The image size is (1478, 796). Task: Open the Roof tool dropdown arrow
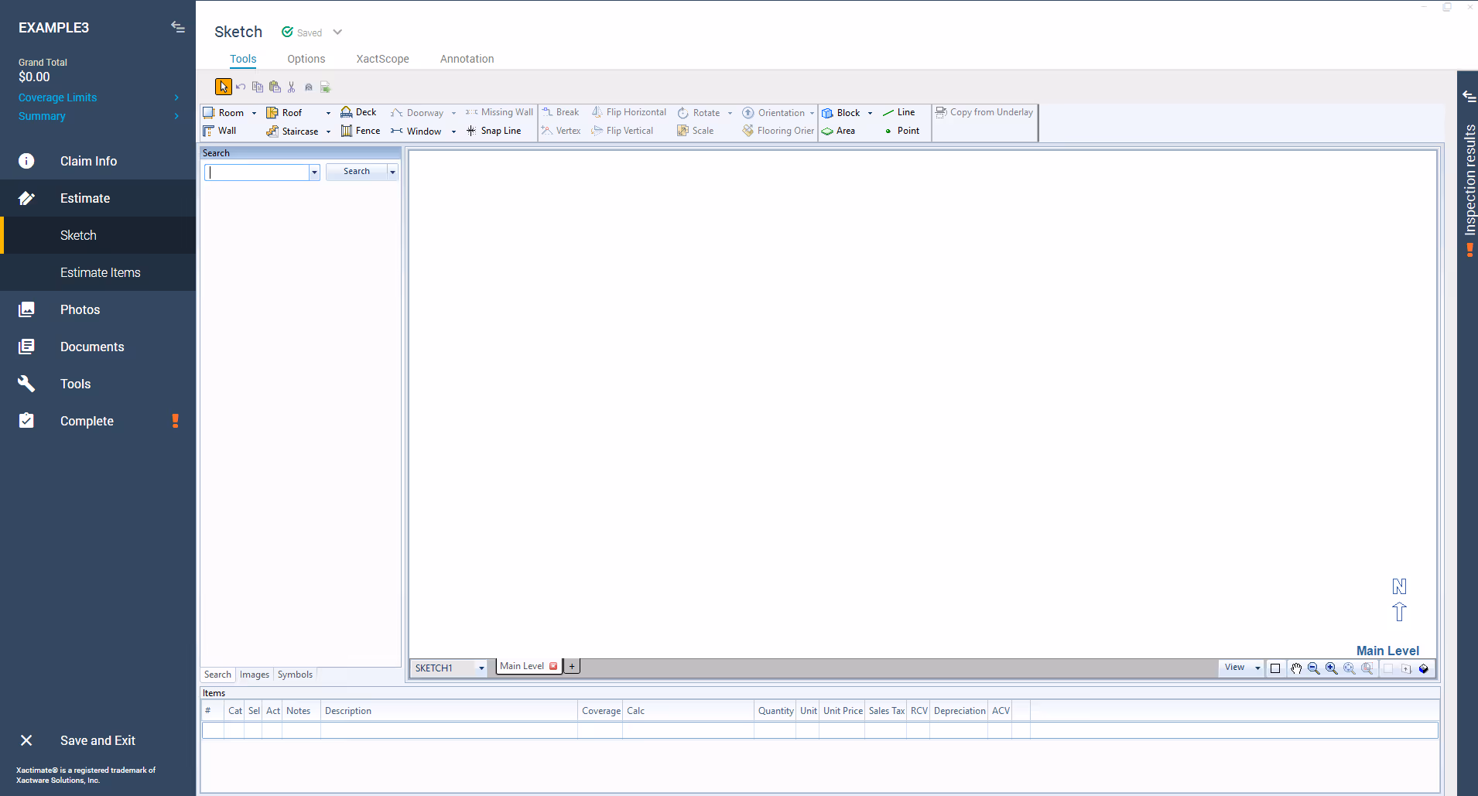click(328, 113)
